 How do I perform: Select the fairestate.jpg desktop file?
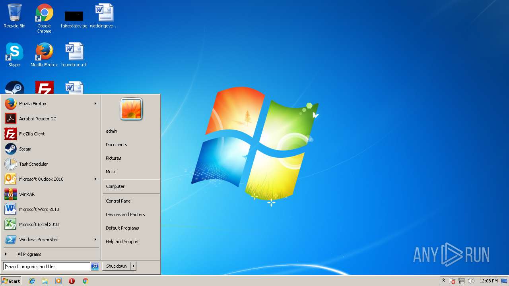74,19
